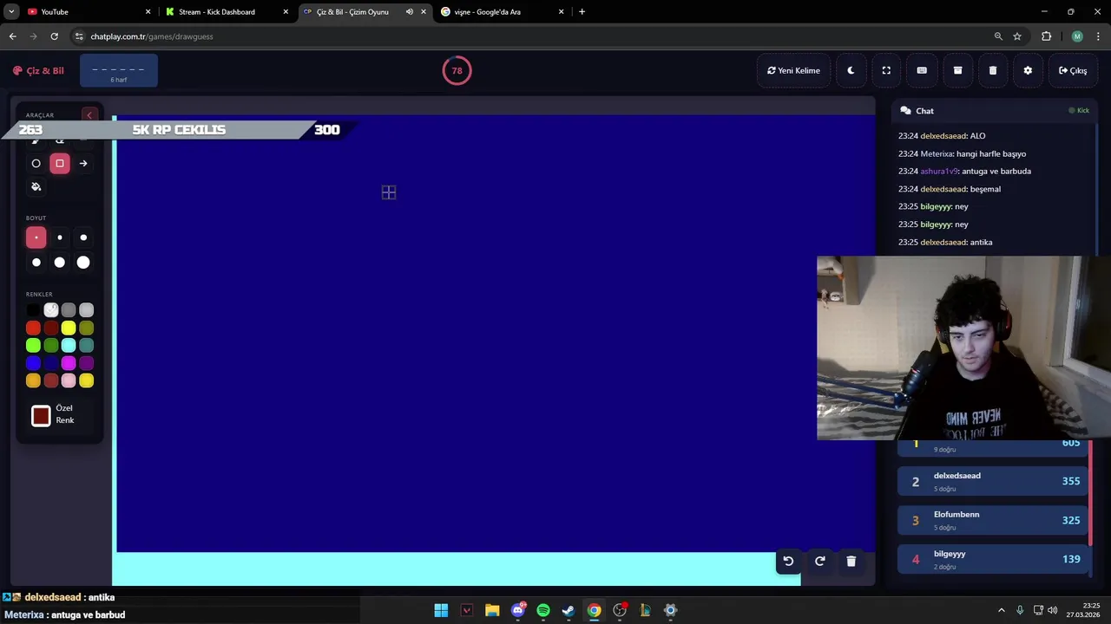Screen dimensions: 1111x624
Task: Select Elofumbenn leaderboard row
Action: coord(993,520)
